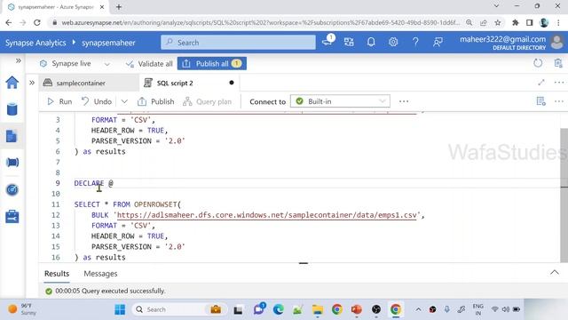Open the tab bar ellipsis menu

pyautogui.click(x=559, y=83)
